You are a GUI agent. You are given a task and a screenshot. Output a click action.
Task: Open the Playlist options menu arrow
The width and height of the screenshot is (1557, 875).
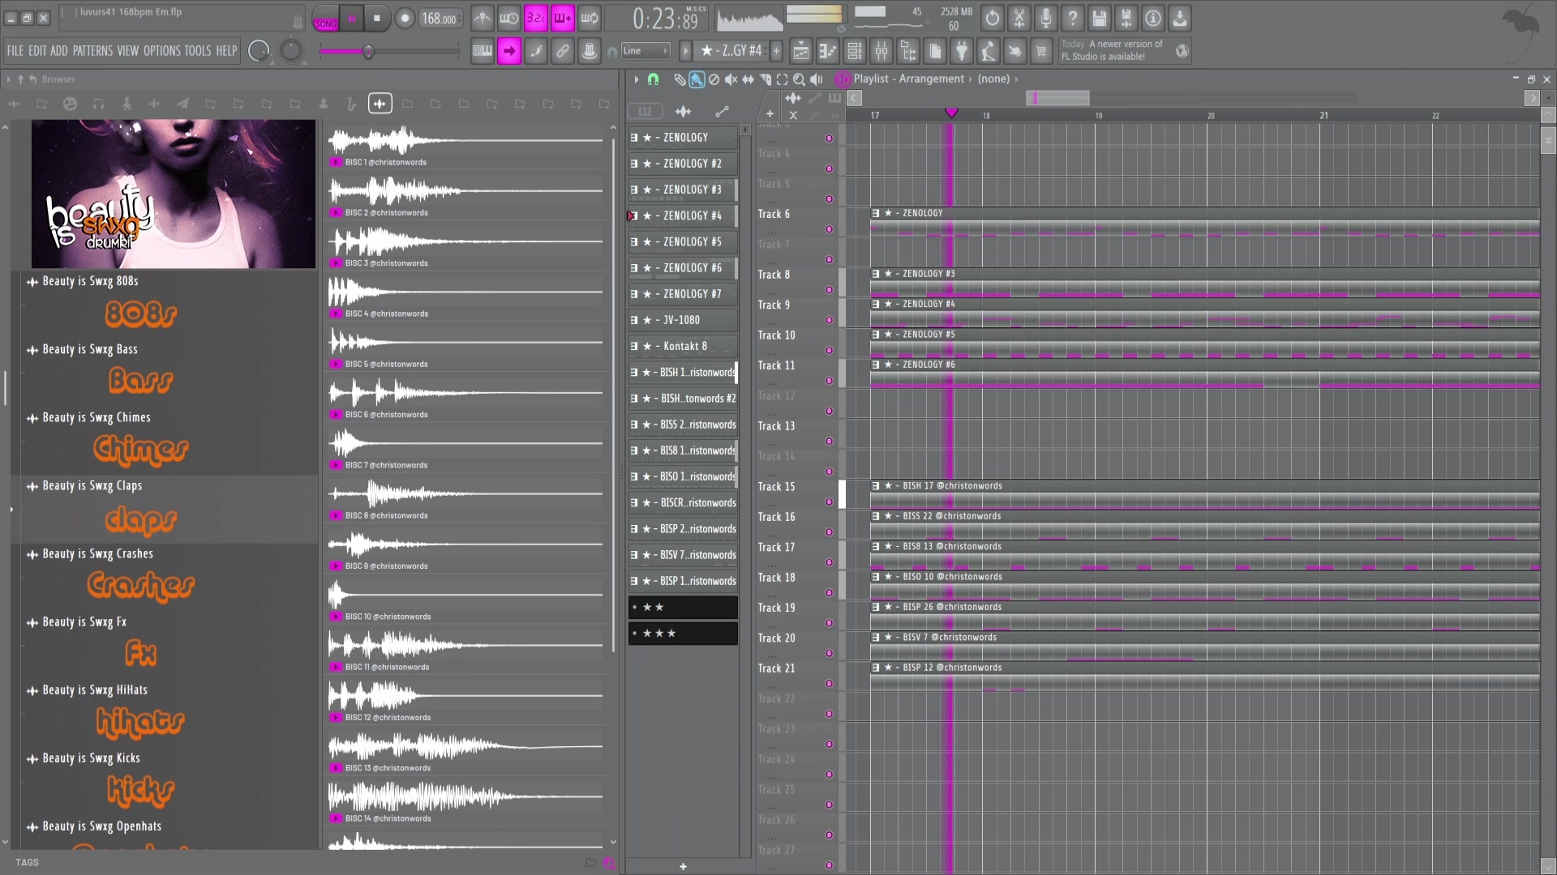[637, 79]
